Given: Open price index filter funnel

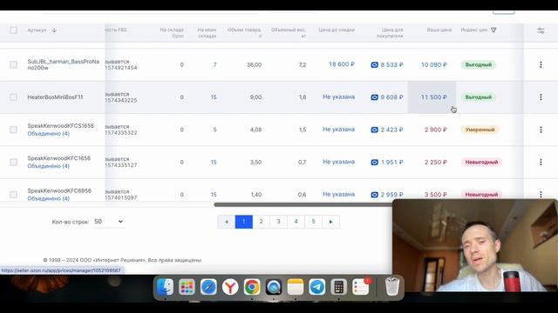Looking at the screenshot, I should 493,30.
